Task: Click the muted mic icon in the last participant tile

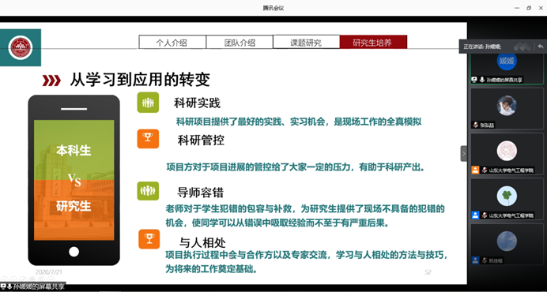Action: 485,260
